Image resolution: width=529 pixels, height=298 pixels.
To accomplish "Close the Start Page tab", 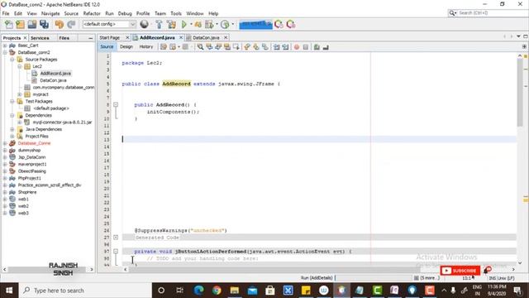I will tap(127, 37).
